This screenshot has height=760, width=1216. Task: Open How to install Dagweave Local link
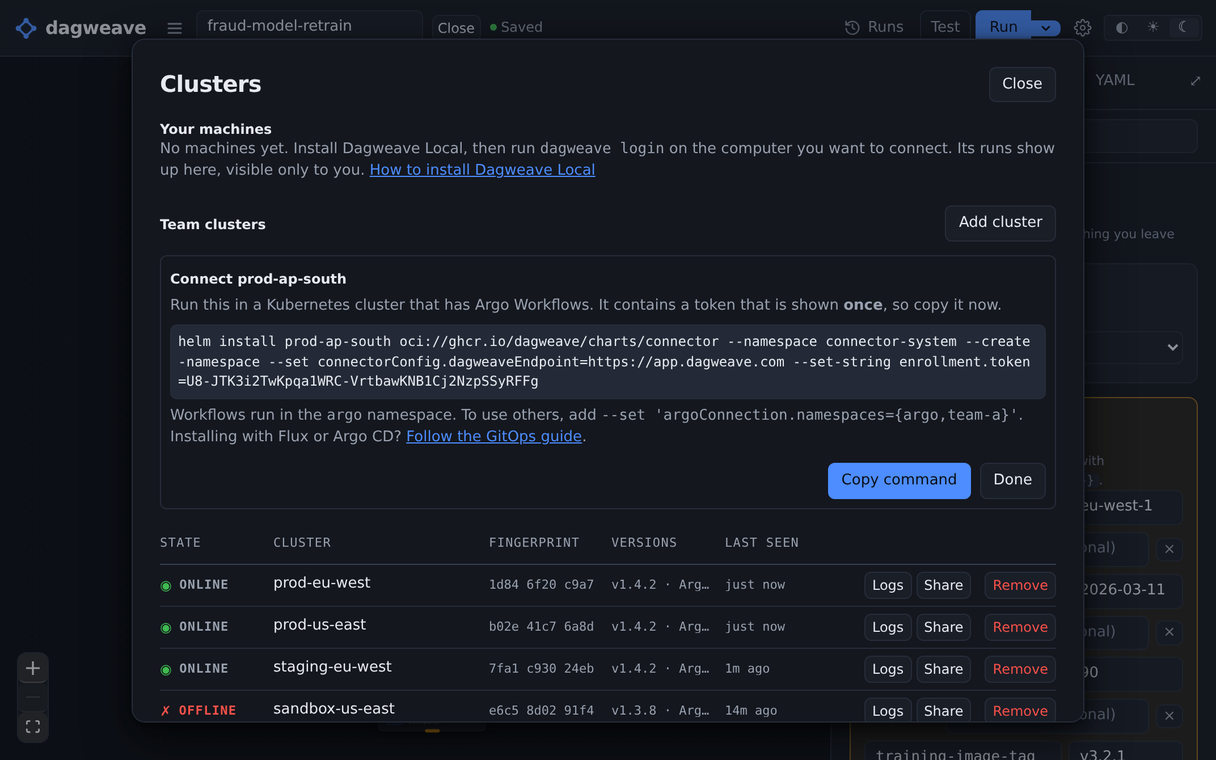[482, 170]
